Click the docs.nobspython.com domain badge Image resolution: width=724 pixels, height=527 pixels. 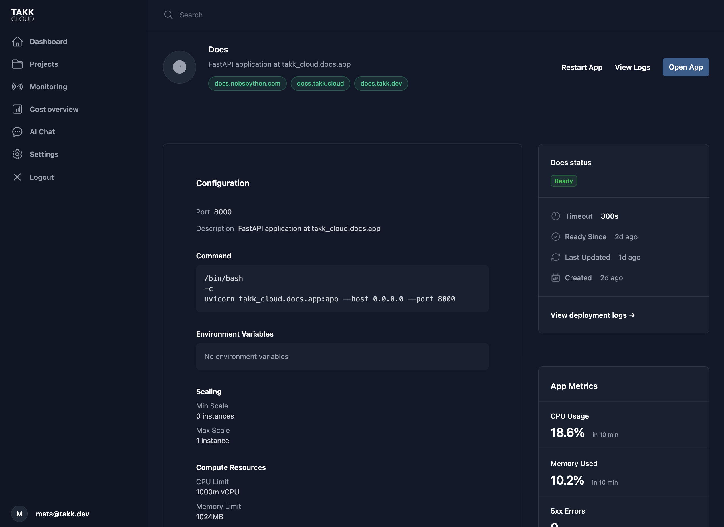click(247, 83)
